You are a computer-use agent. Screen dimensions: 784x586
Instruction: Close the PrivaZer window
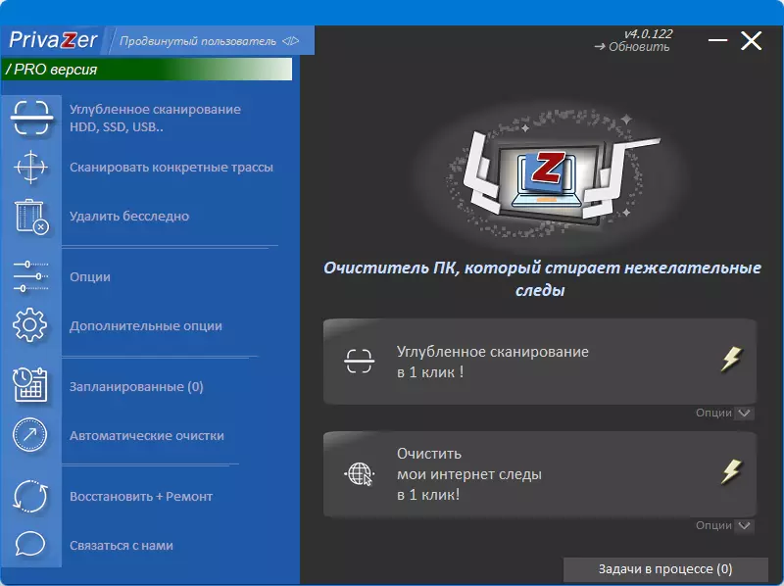tap(751, 40)
